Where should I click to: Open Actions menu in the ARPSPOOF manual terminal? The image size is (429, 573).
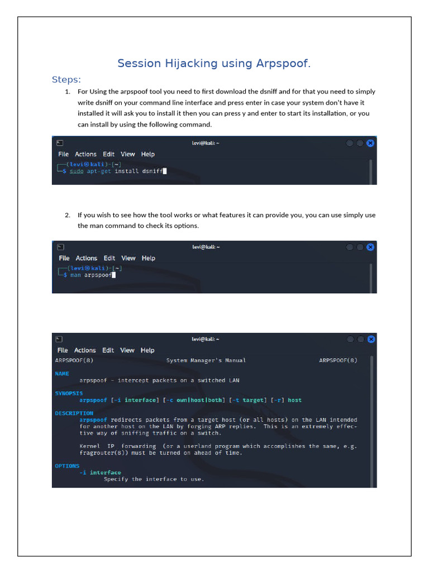tap(85, 351)
